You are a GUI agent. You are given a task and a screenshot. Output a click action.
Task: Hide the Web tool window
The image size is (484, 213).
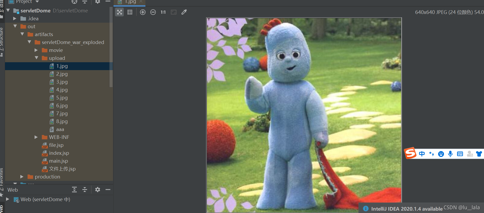(x=108, y=190)
